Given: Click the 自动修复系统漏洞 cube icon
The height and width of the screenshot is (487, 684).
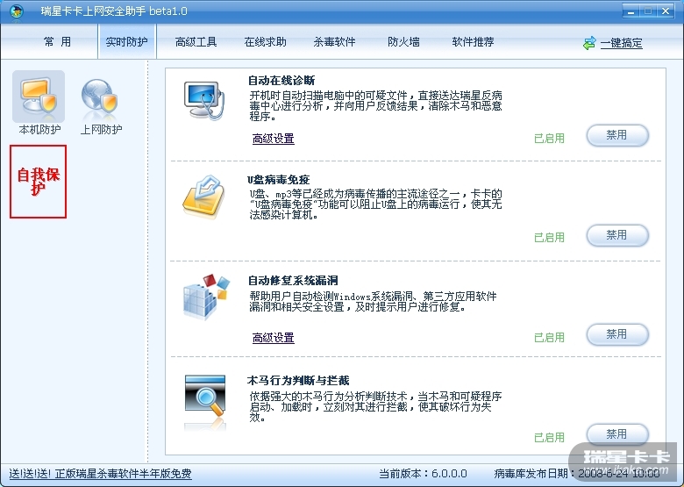Looking at the screenshot, I should 206,297.
